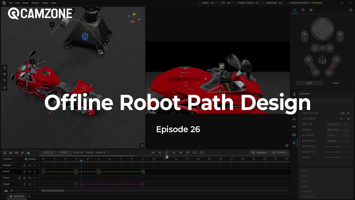Click the Trigger Center connection status
Viewport: 355px width, 200px height.
tap(248, 3)
